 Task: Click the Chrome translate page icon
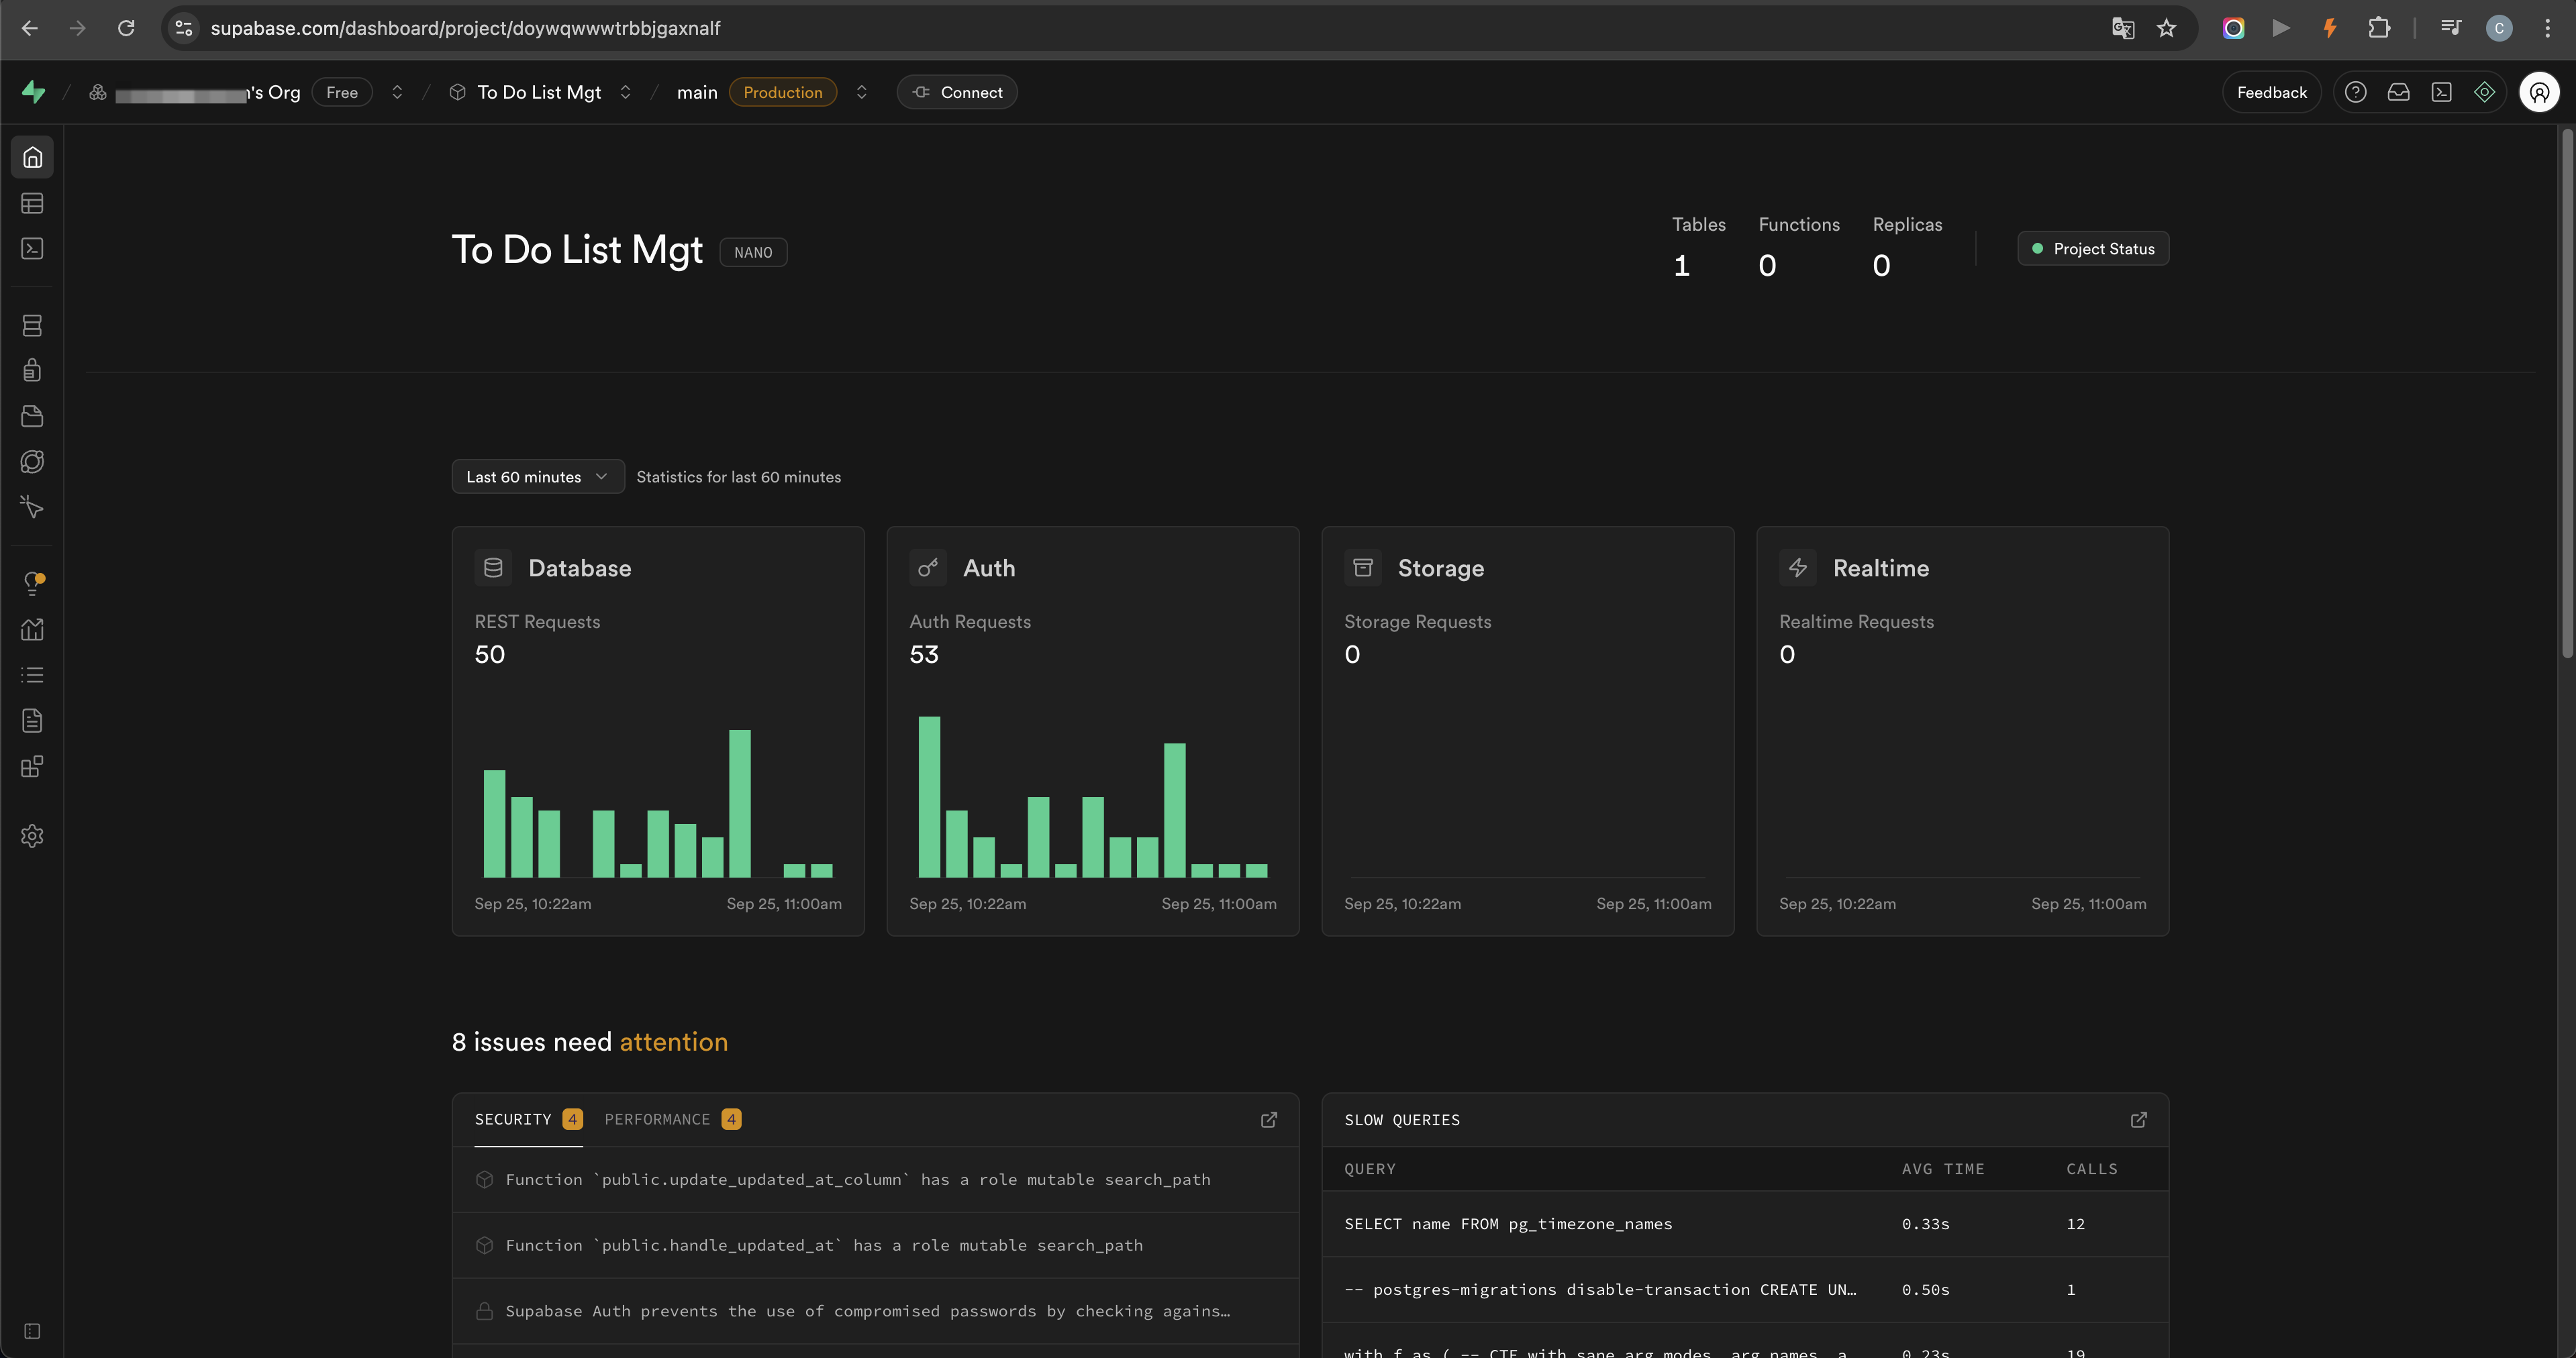[x=2122, y=28]
